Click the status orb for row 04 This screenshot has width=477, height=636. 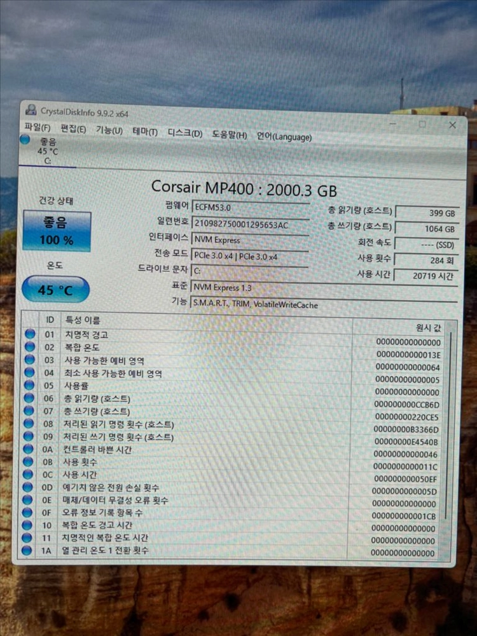click(x=29, y=372)
